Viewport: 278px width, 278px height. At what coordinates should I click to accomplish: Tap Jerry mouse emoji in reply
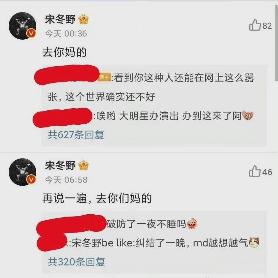click(x=248, y=116)
